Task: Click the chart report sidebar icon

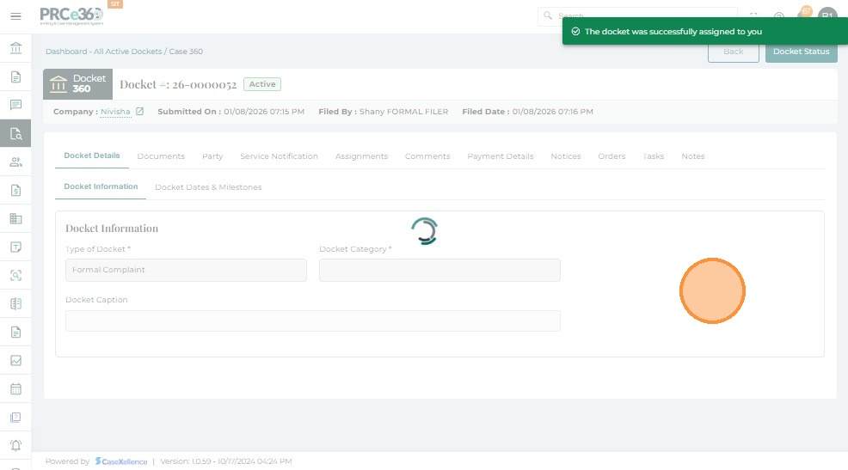Action: [x=15, y=360]
